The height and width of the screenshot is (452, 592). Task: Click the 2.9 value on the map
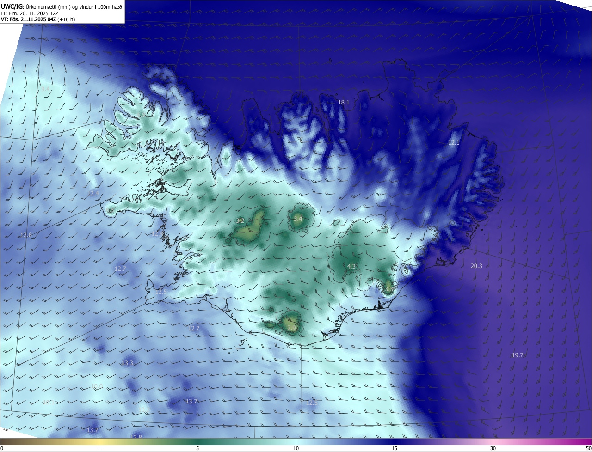click(x=291, y=328)
